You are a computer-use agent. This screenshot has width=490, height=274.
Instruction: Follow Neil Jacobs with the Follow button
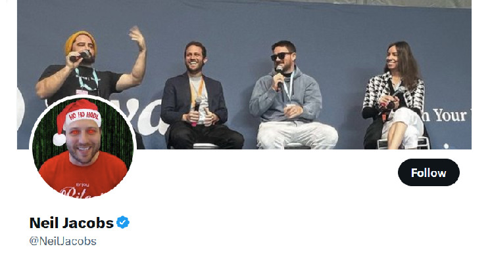[x=428, y=172]
